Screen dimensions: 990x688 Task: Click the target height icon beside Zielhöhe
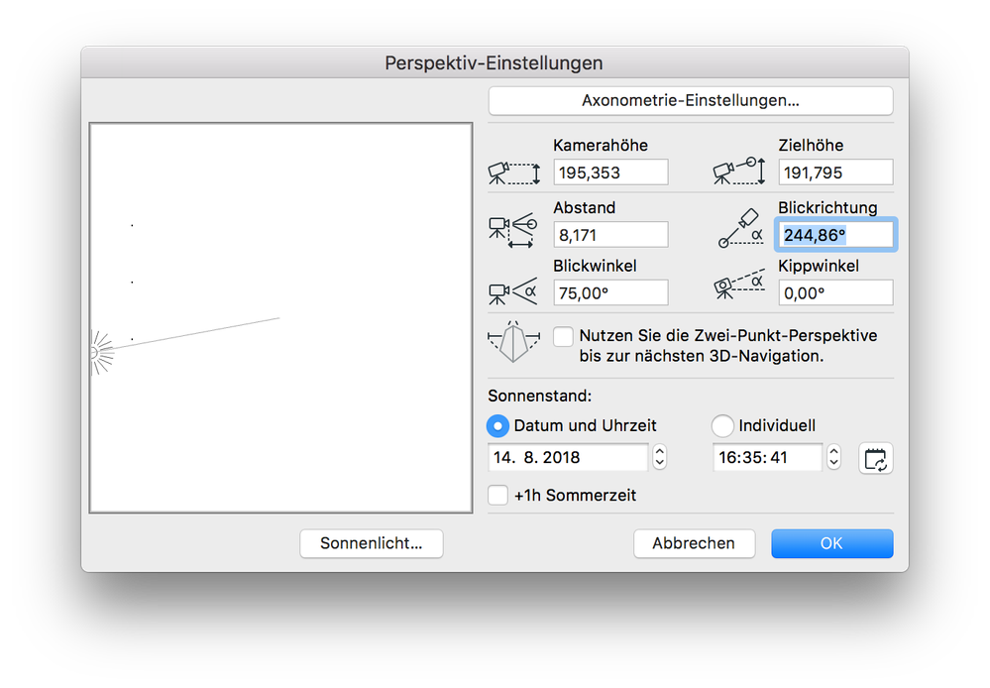738,172
